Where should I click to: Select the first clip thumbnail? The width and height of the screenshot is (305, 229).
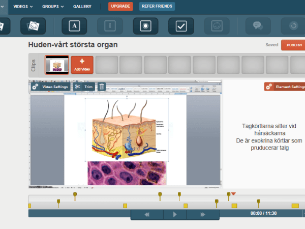point(57,65)
